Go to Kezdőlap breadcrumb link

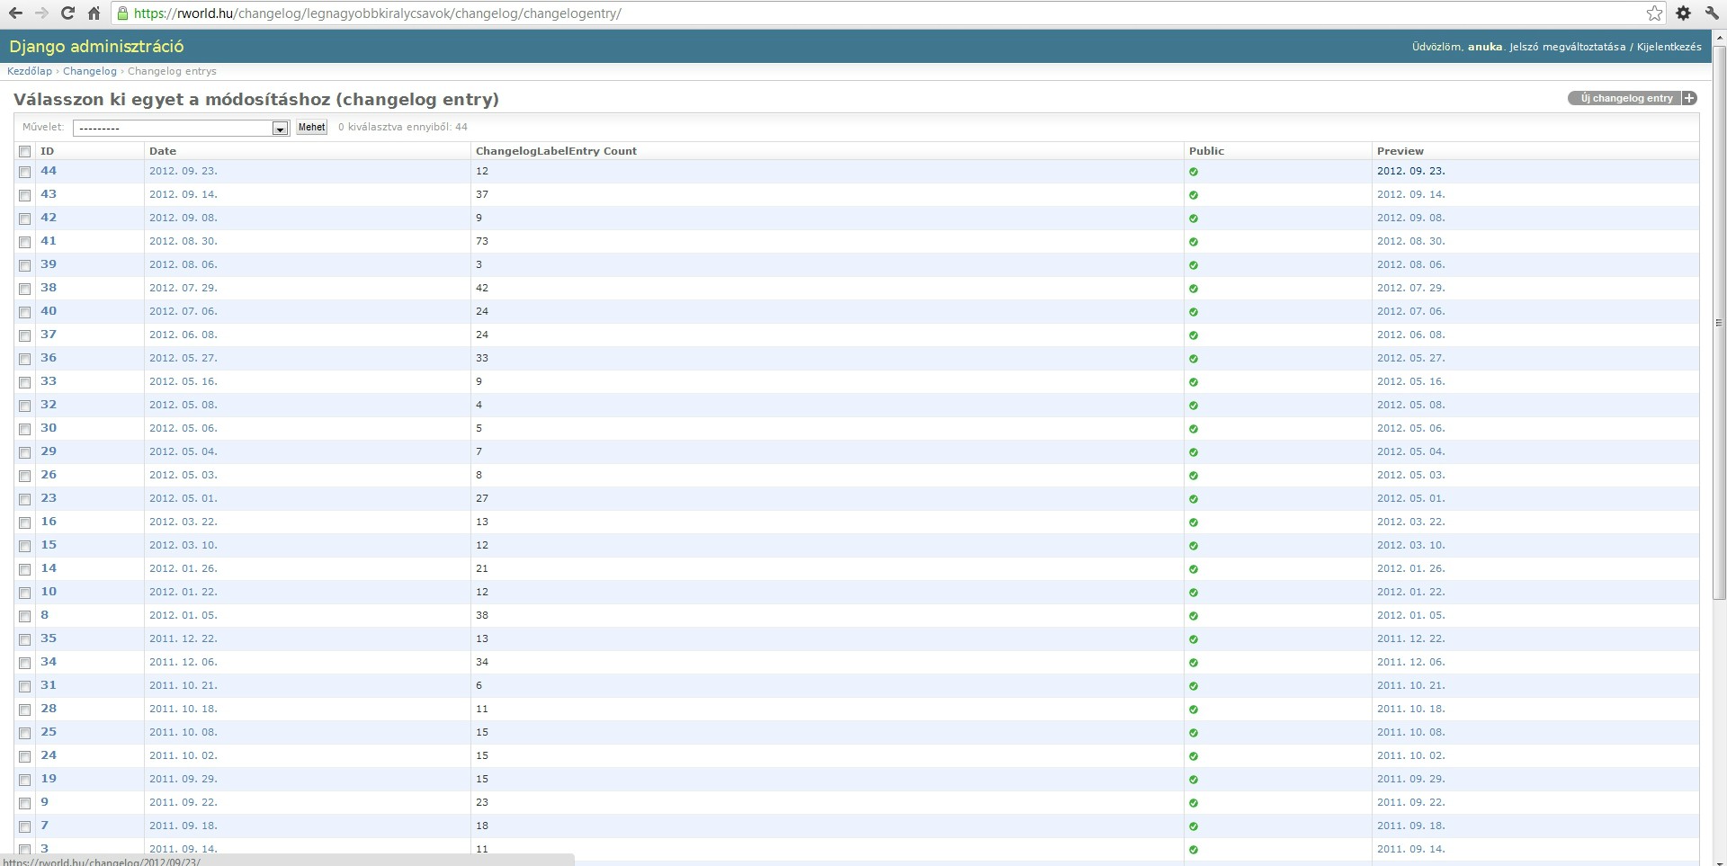click(x=30, y=71)
